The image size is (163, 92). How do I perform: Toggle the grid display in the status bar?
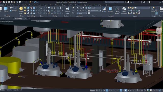tap(97, 90)
